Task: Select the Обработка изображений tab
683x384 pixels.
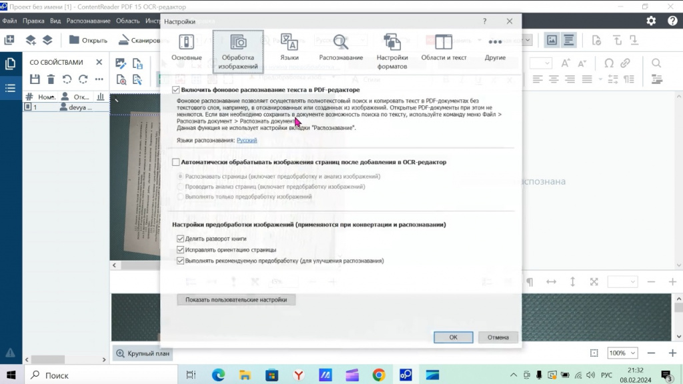Action: (238, 51)
